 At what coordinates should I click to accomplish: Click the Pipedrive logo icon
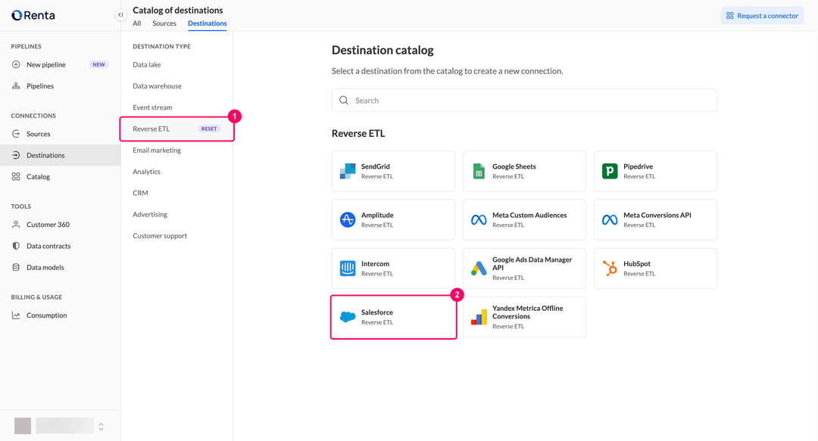(610, 171)
